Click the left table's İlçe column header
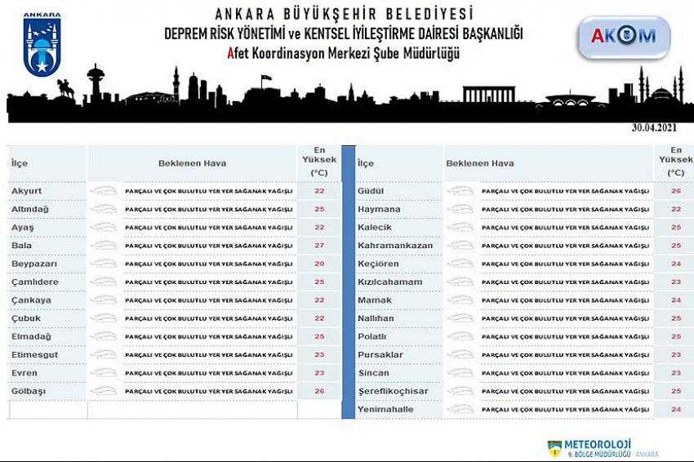 (20, 163)
